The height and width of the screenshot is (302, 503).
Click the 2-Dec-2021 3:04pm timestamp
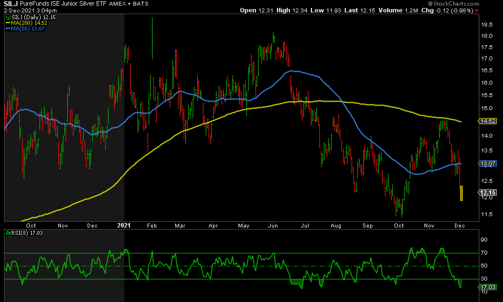tap(30, 11)
